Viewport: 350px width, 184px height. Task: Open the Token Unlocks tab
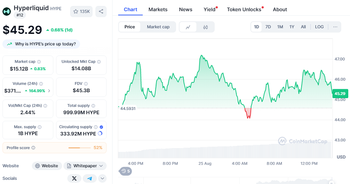[244, 10]
